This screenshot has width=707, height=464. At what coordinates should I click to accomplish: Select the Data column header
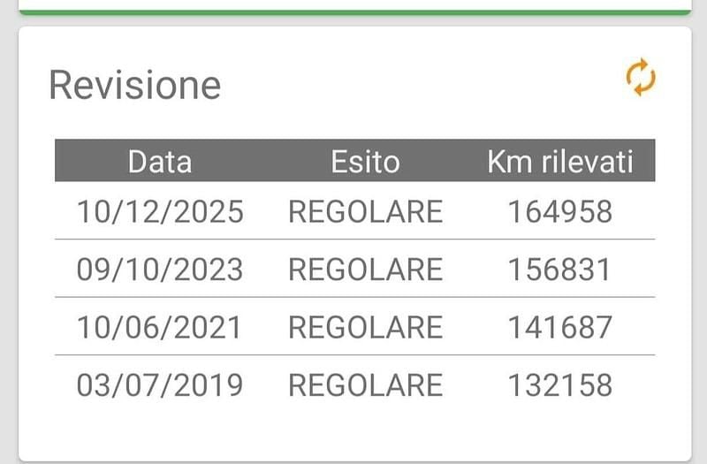click(x=159, y=162)
